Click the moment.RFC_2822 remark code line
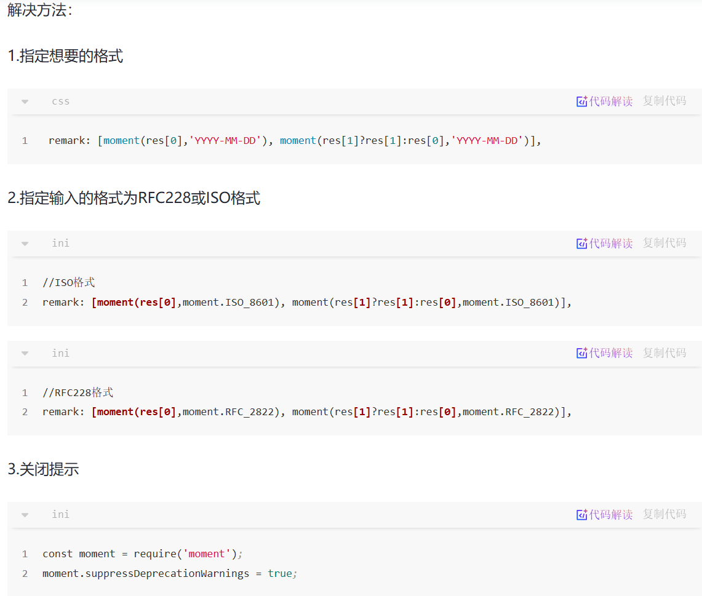 pos(307,411)
